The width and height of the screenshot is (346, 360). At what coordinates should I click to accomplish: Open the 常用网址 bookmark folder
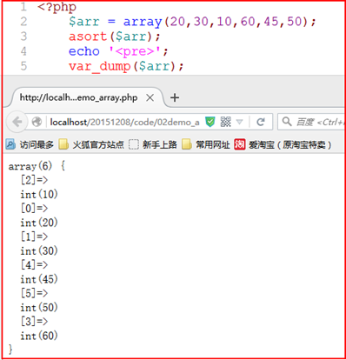click(x=206, y=144)
